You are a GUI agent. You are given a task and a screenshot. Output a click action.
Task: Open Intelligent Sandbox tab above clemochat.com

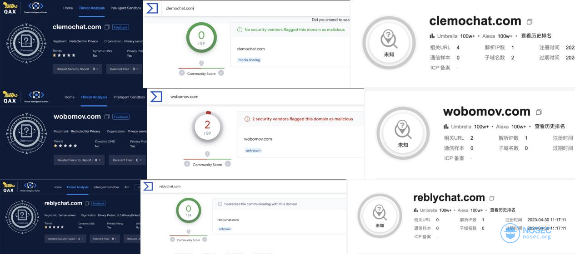tap(125, 8)
